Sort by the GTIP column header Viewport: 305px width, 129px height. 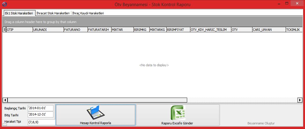tap(19, 30)
